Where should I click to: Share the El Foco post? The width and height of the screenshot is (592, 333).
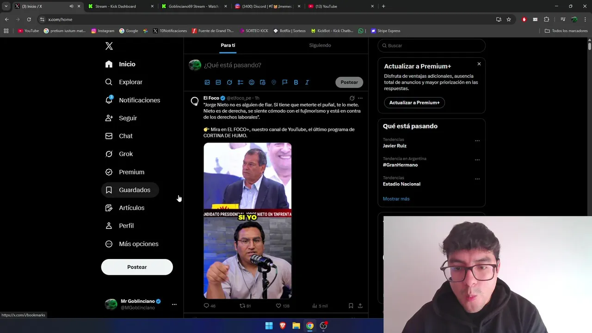(x=360, y=306)
